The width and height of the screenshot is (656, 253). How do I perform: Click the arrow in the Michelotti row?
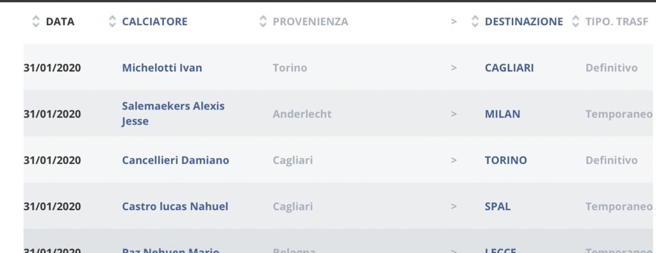[x=454, y=68]
